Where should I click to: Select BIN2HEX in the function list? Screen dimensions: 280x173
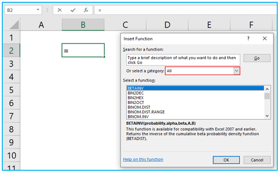tap(195, 98)
